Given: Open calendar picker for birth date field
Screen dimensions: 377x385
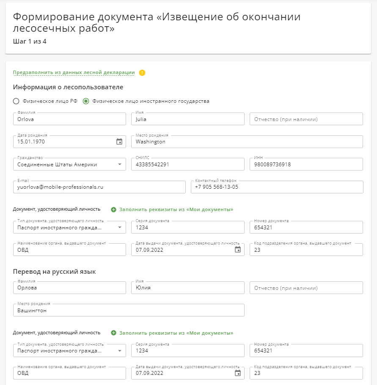Looking at the screenshot, I should [x=119, y=142].
